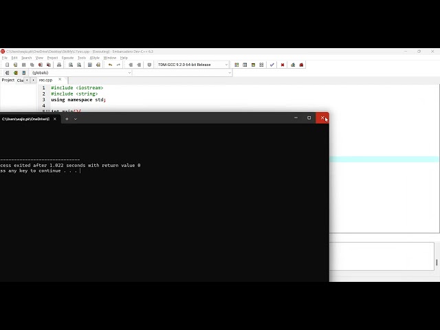440x330 pixels.
Task: Select the rec.cpp editor tab
Action: [46, 80]
